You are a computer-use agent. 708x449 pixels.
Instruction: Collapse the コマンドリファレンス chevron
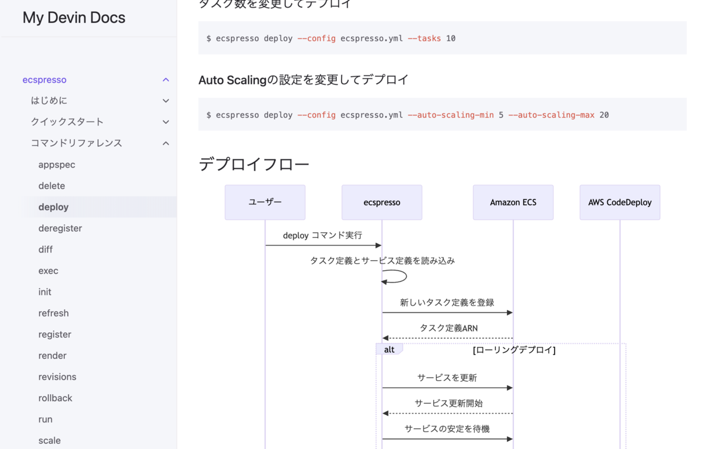tap(166, 143)
